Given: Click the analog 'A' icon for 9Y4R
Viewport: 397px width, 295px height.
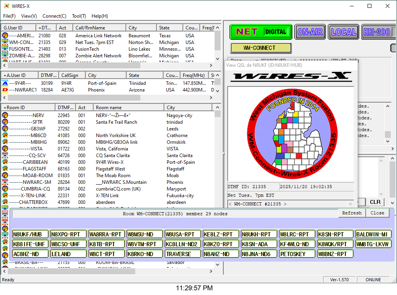Looking at the screenshot, I should [5, 83].
